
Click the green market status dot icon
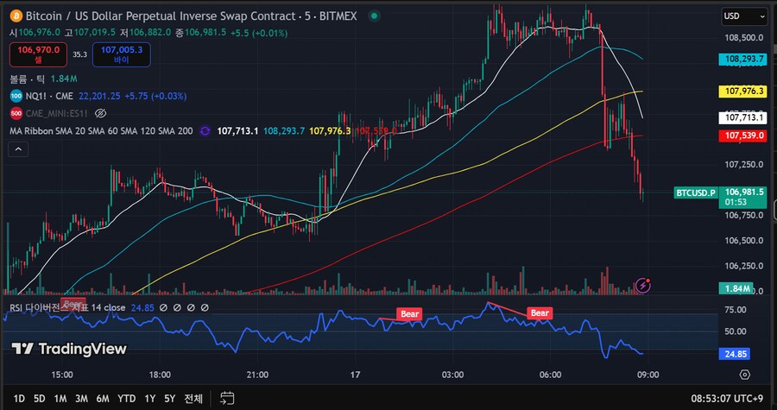(374, 16)
